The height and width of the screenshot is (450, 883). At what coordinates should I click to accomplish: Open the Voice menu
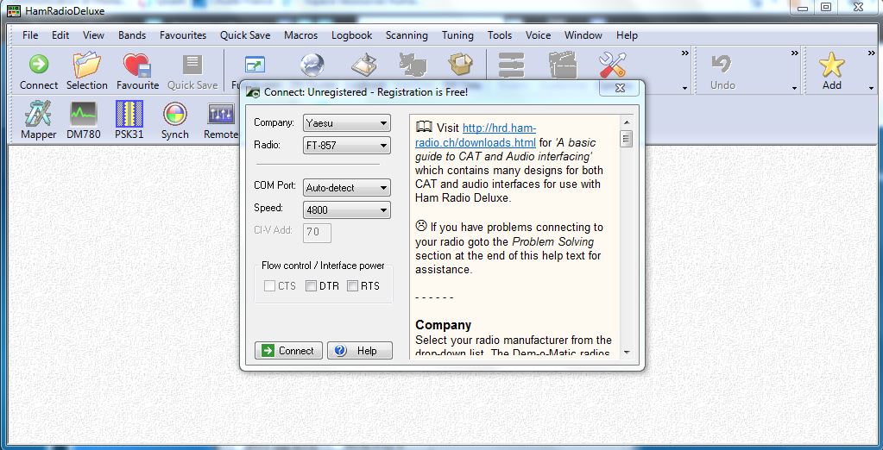[x=538, y=34]
